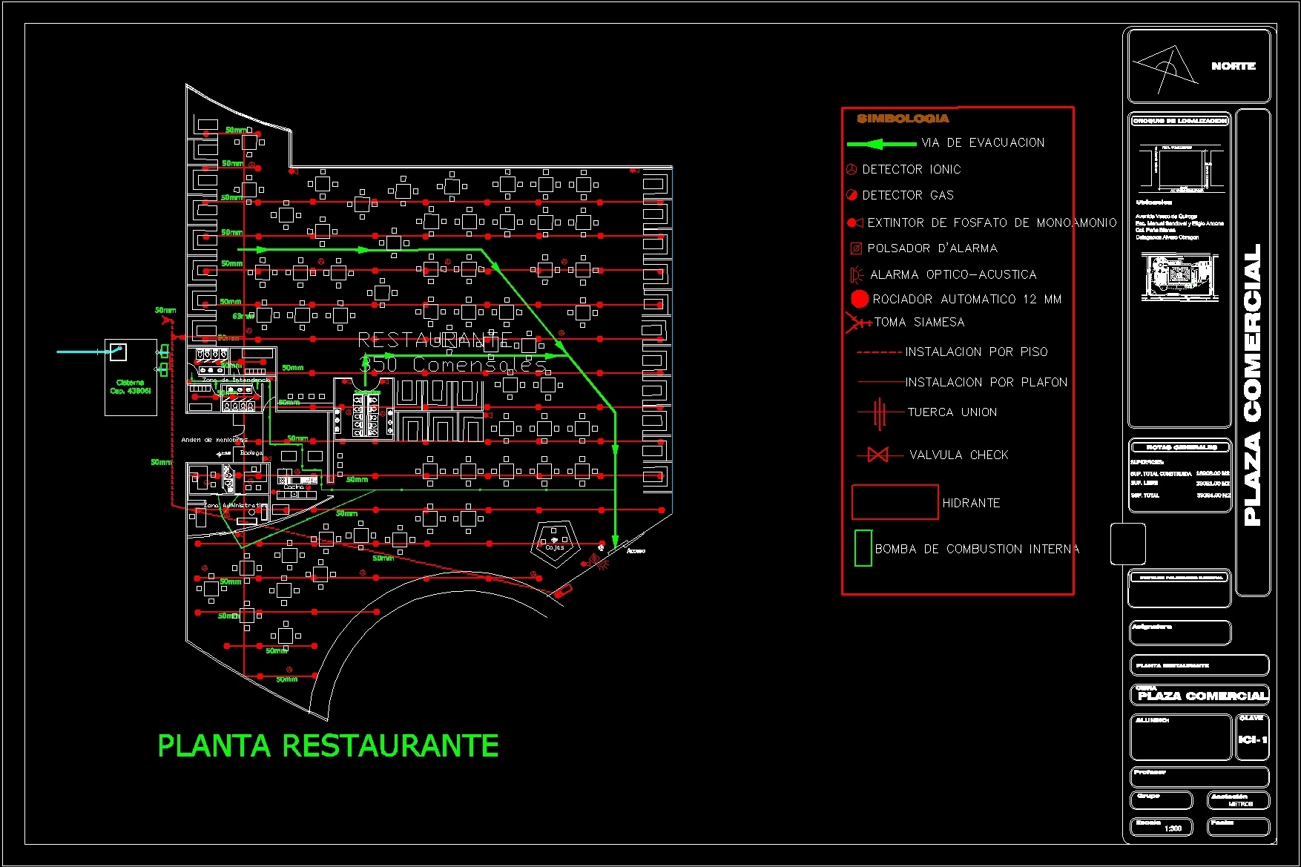Select the Alarma Optico-Acustica legend symbol
The width and height of the screenshot is (1301, 867).
pos(856,274)
